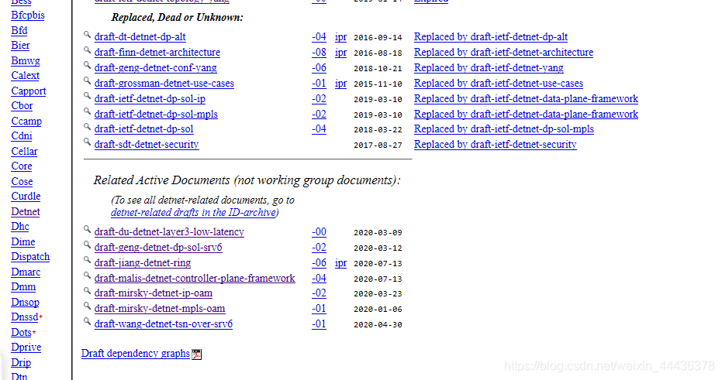722x380 pixels.
Task: Click magnifier icon beside draft-du-detnet-layer3-low-latency
Action: (x=87, y=229)
